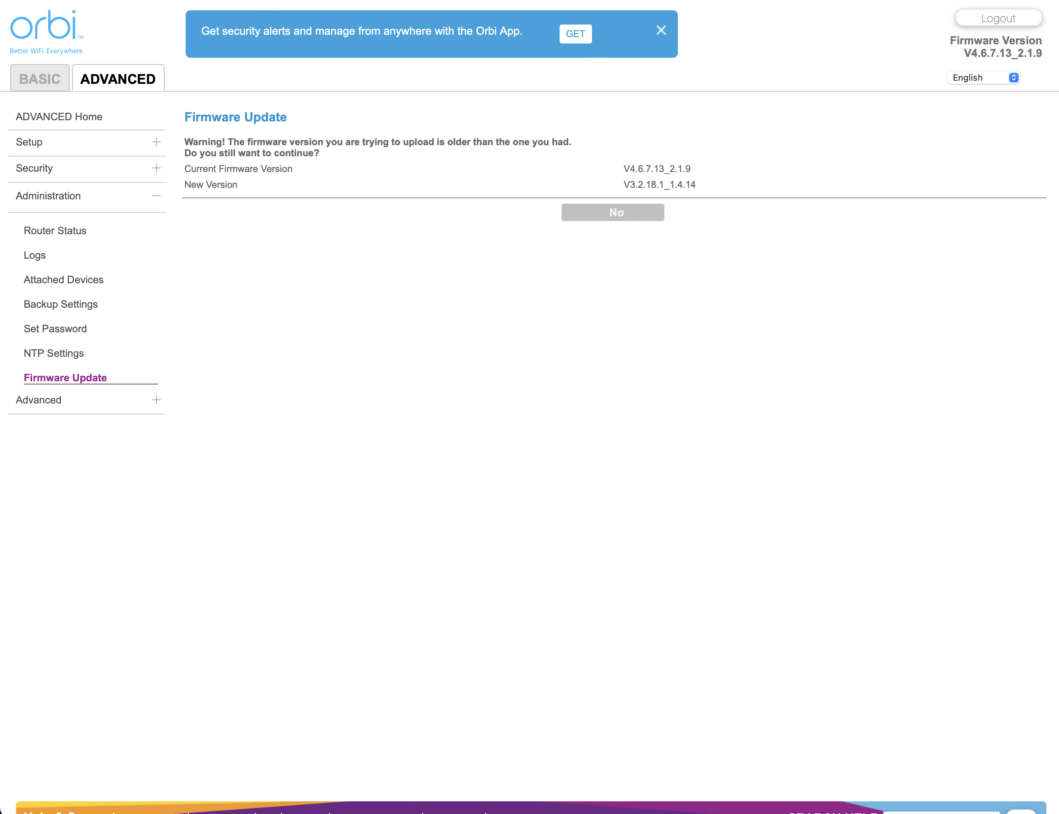Select Firmware Update in sidebar
The image size is (1059, 814).
65,377
